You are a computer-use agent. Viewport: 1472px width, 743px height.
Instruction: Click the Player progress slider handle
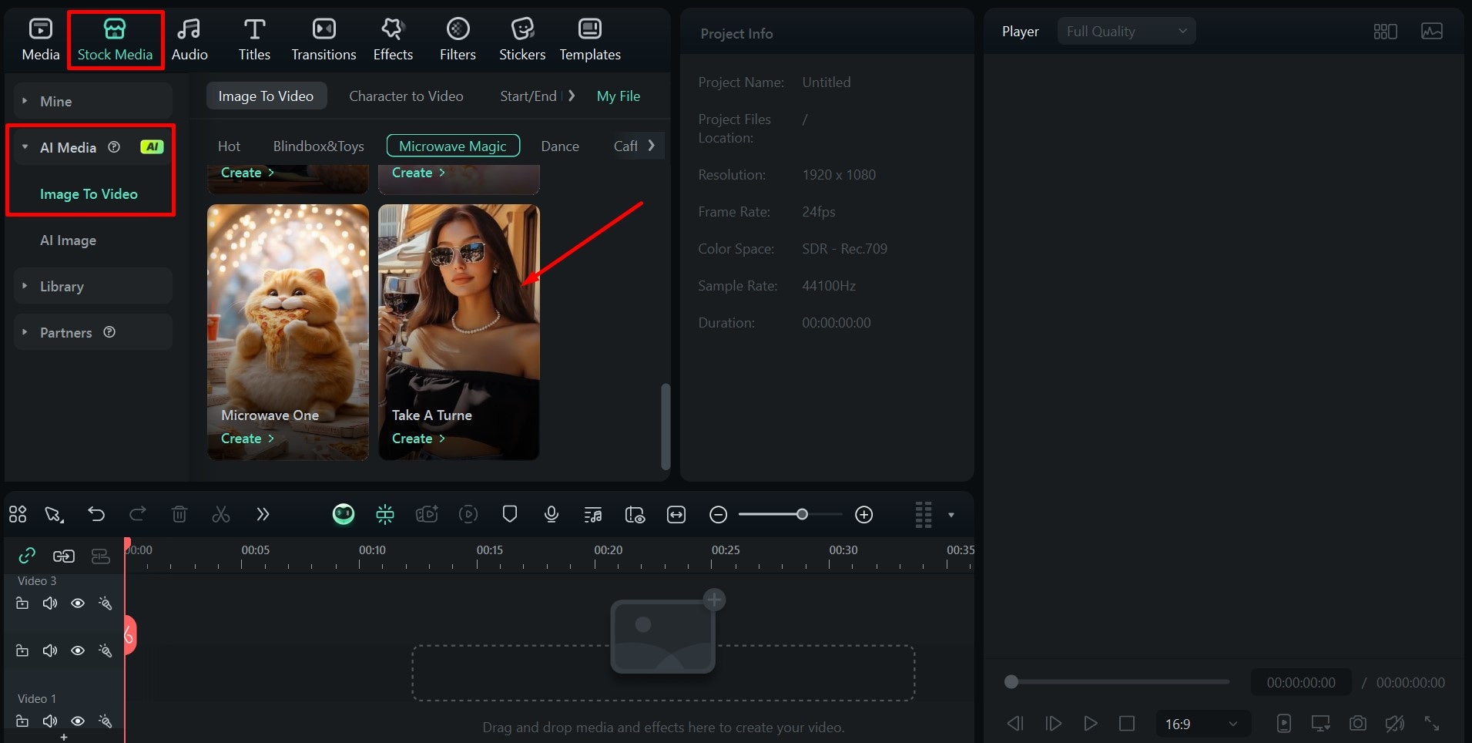pos(1011,682)
